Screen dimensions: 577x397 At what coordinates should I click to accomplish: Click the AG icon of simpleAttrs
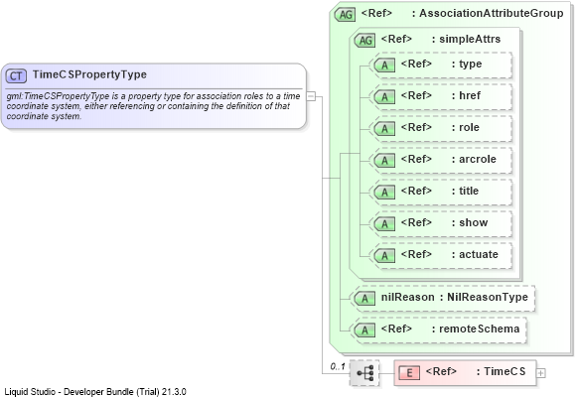point(365,40)
